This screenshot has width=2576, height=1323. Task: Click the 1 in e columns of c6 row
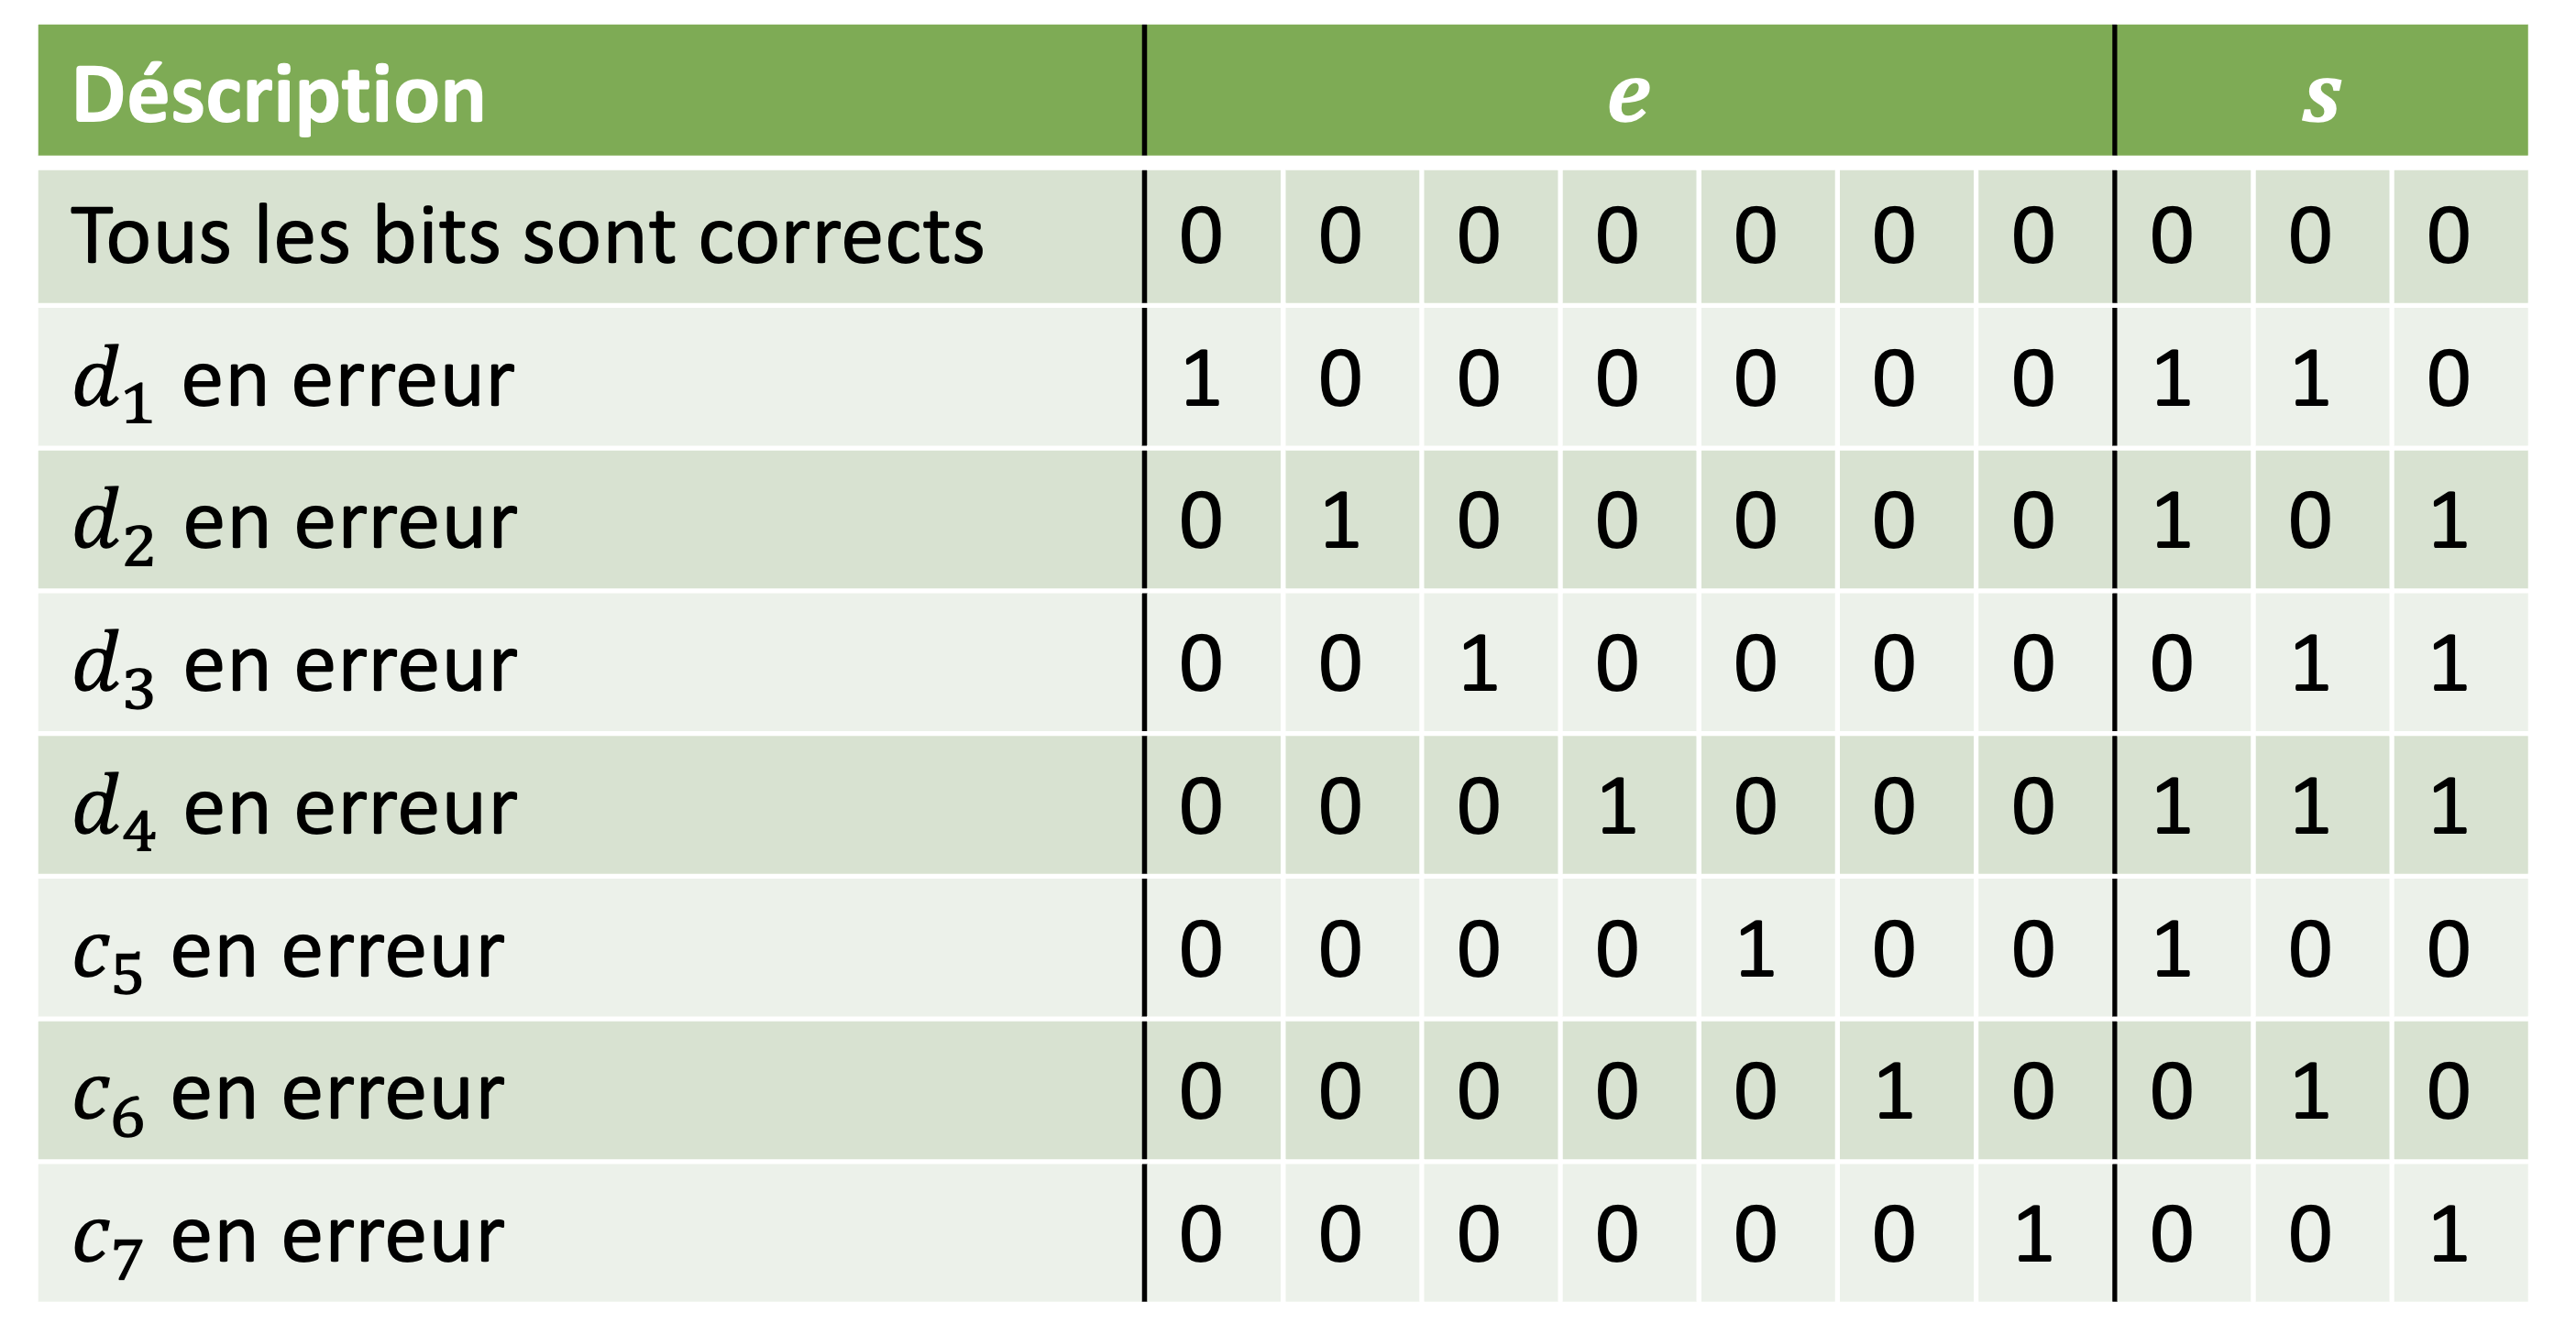pos(1894,1091)
